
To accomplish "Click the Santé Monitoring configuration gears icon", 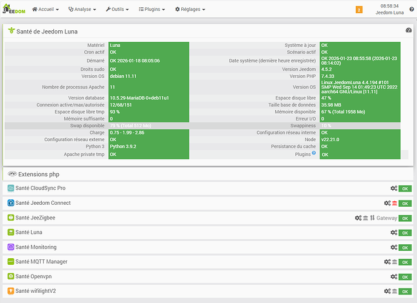I will pos(394,247).
